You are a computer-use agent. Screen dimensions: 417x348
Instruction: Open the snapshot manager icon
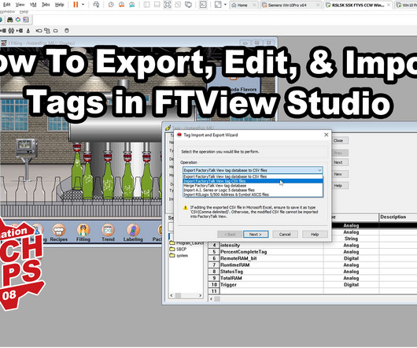coord(131,5)
